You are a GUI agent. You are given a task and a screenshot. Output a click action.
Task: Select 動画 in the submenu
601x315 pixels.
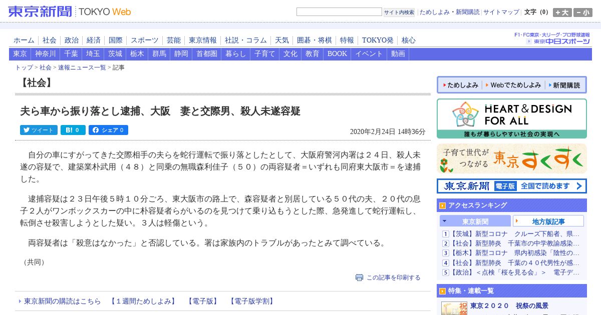click(x=398, y=54)
